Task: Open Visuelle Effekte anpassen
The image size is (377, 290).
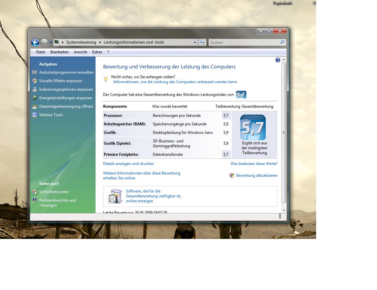Action: pos(61,81)
